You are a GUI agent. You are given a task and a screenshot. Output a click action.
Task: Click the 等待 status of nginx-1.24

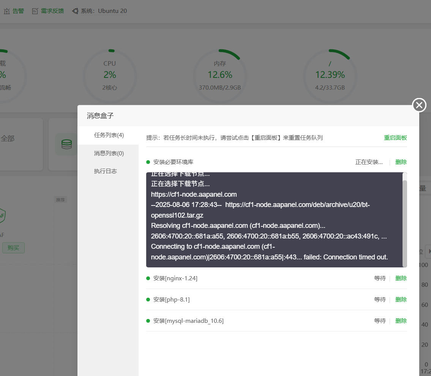(380, 278)
